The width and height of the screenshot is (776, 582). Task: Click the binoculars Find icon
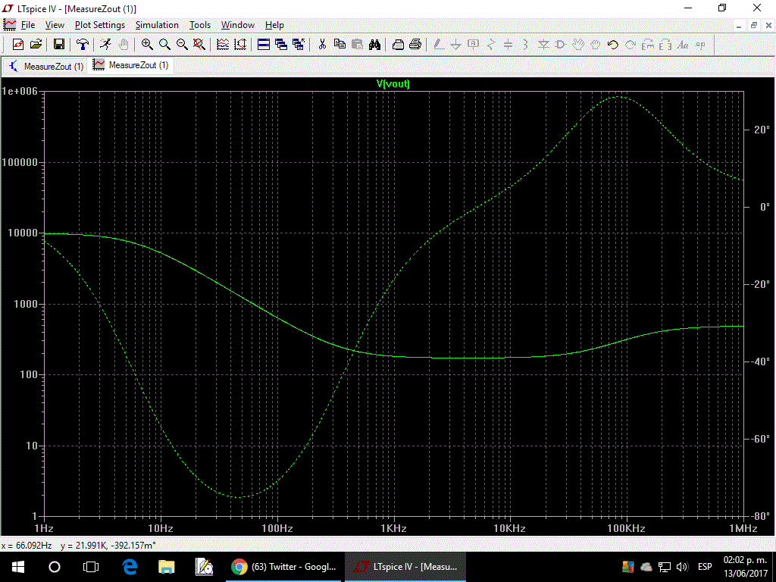(374, 45)
